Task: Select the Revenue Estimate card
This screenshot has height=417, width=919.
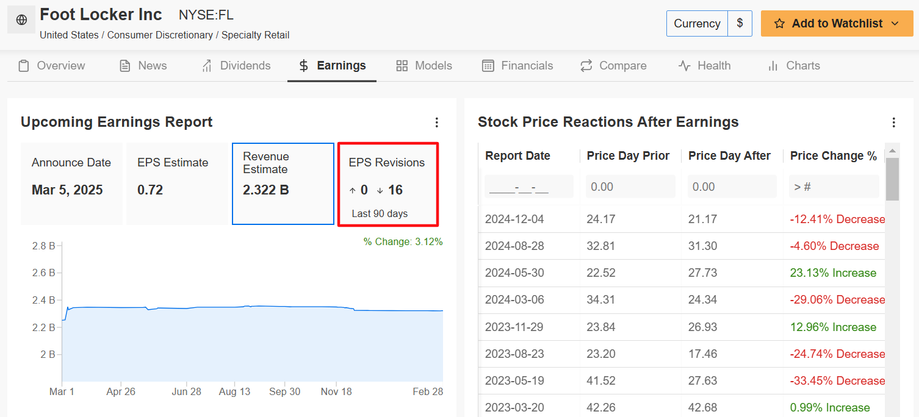Action: 283,184
